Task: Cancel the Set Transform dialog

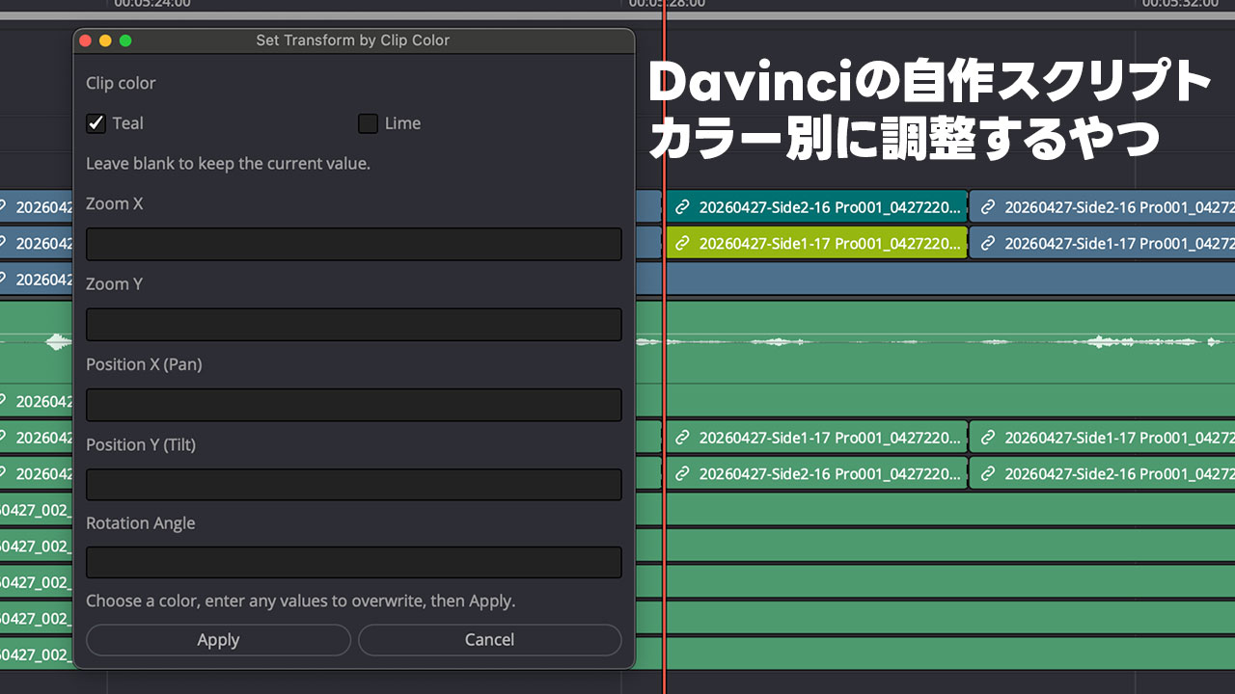Action: 489,640
